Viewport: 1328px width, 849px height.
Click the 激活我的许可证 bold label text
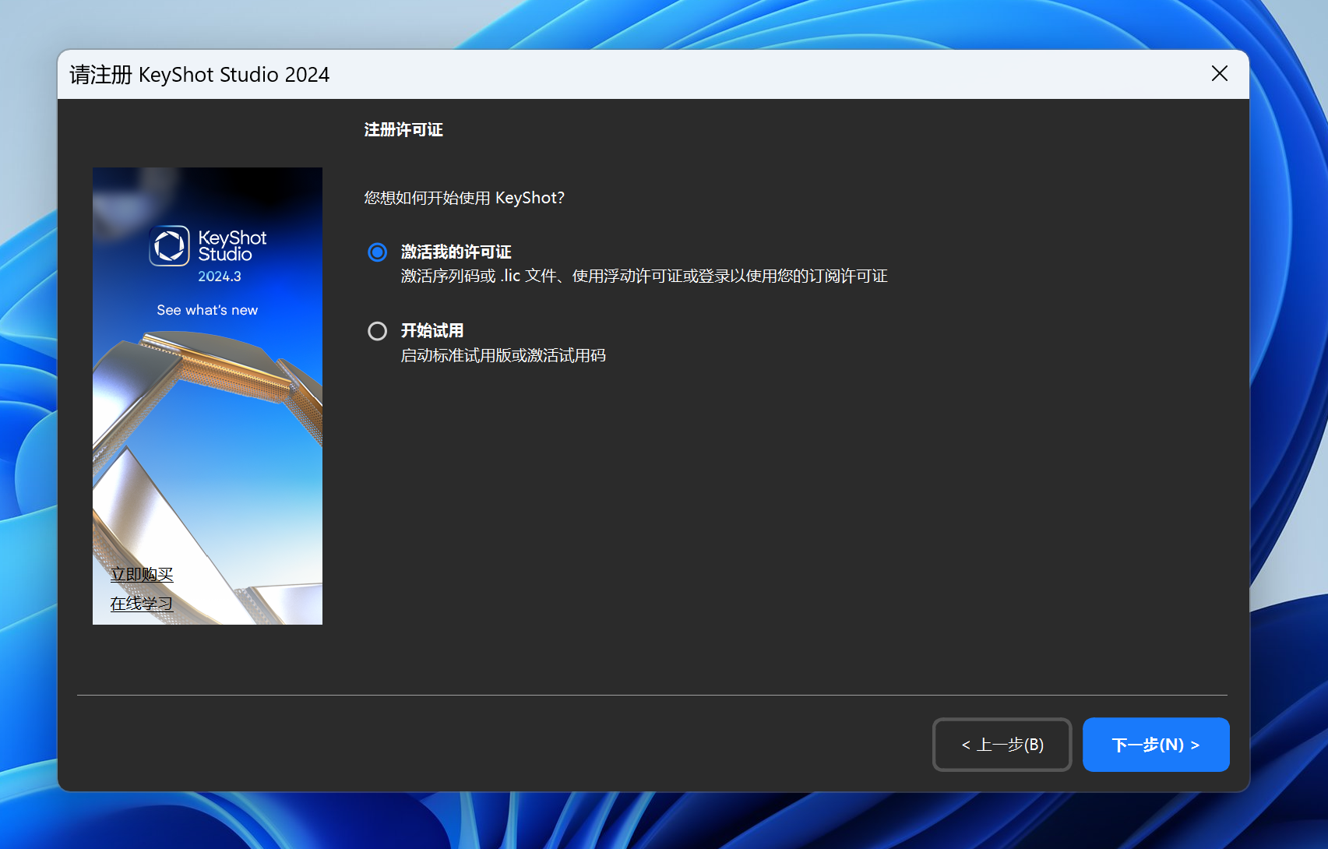(x=456, y=252)
